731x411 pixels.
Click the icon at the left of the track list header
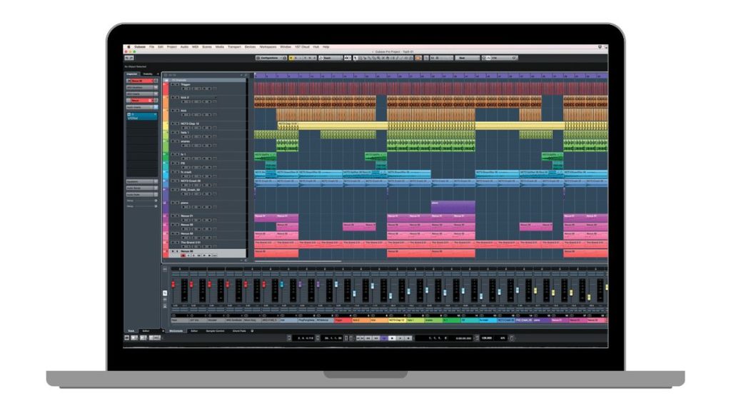click(x=166, y=74)
